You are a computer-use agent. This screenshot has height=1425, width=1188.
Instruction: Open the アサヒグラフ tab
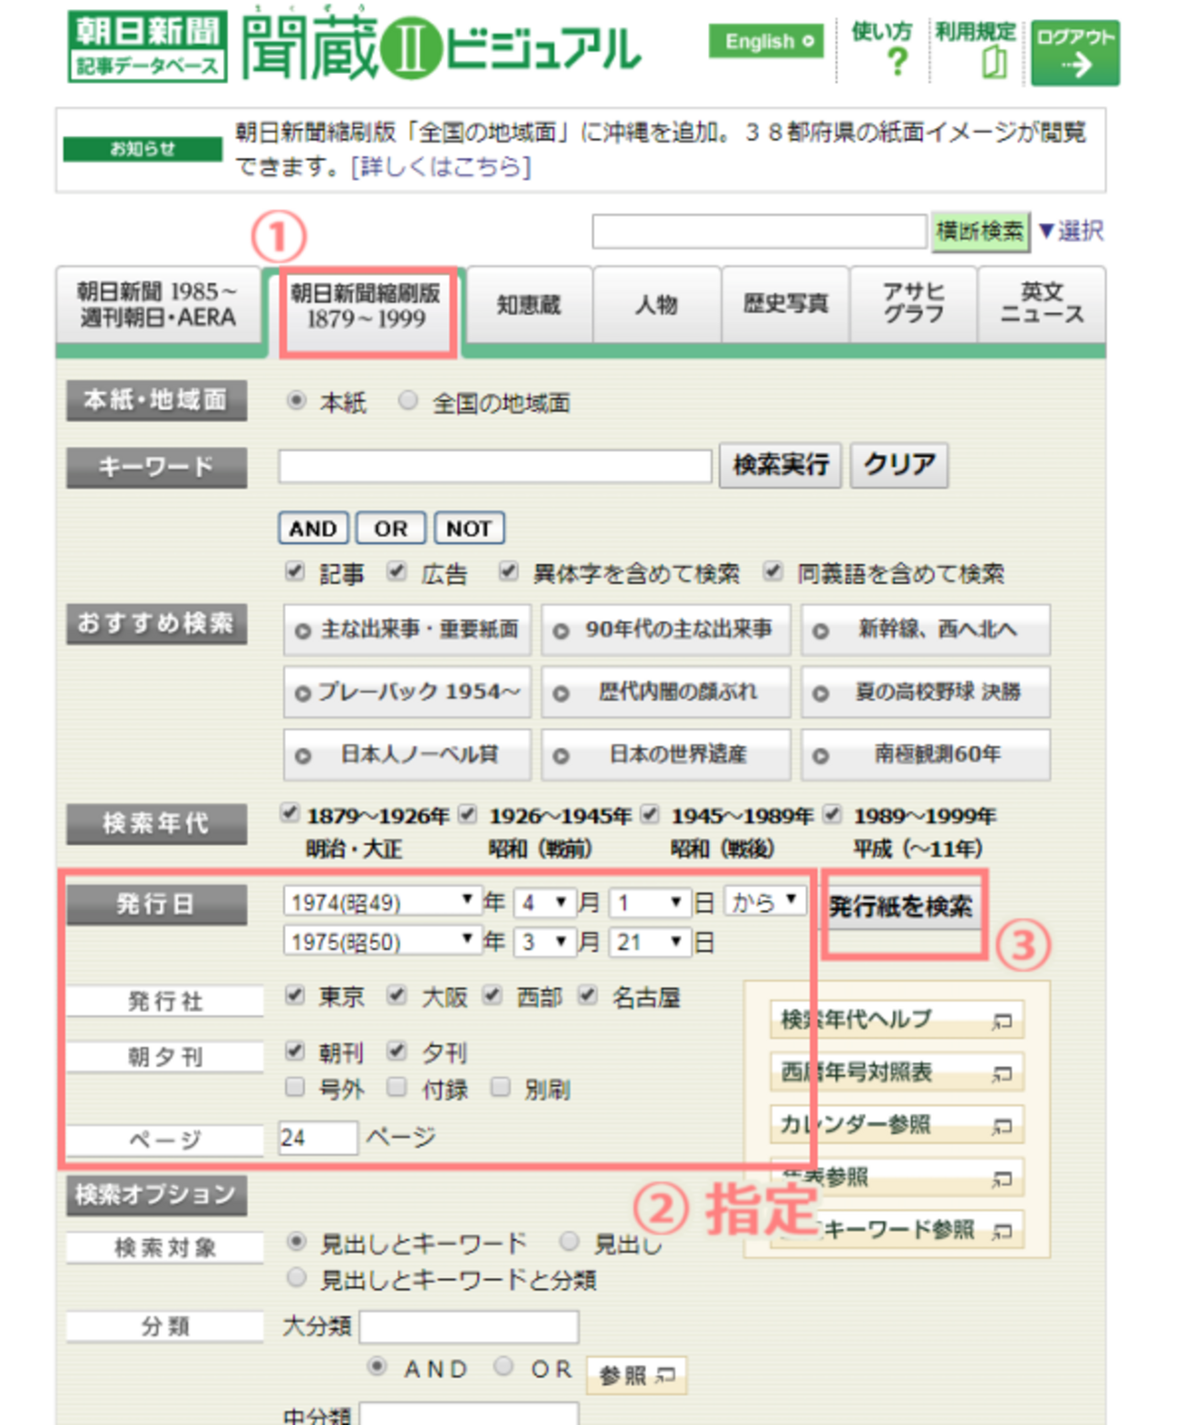coord(913,305)
